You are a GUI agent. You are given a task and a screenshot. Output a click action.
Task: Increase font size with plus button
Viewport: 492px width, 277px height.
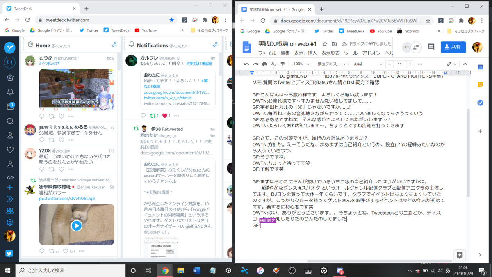[410, 64]
